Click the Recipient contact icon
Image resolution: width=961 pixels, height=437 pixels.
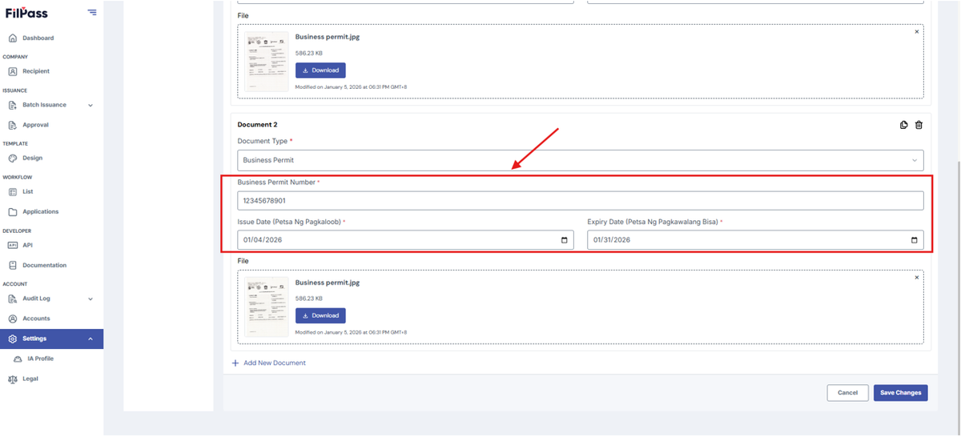pyautogui.click(x=13, y=71)
